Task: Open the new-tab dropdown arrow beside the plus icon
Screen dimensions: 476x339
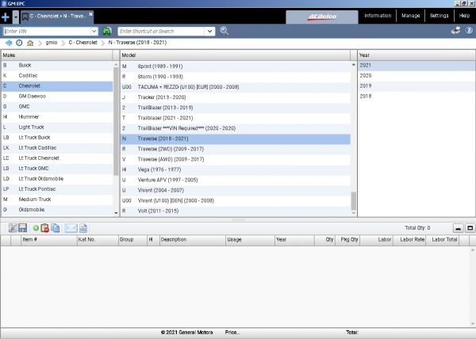Action: (16, 17)
